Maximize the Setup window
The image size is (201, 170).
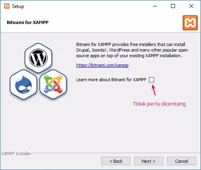point(173,6)
